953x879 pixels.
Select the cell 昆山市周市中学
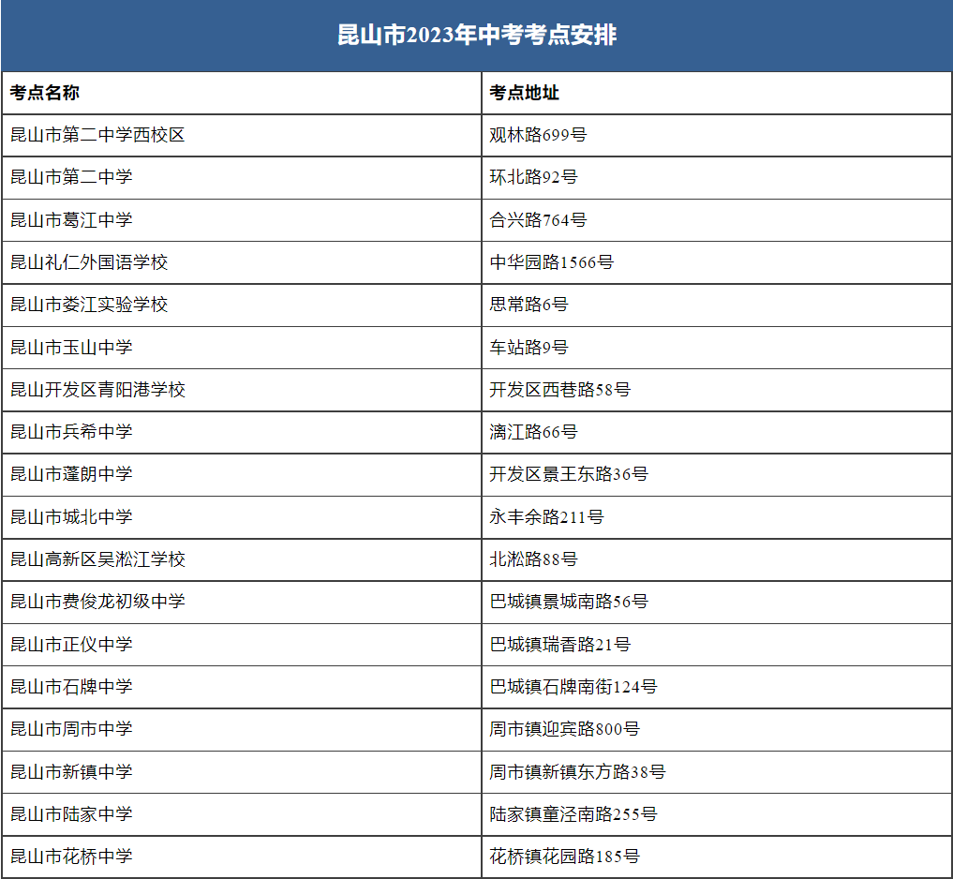[x=241, y=729]
